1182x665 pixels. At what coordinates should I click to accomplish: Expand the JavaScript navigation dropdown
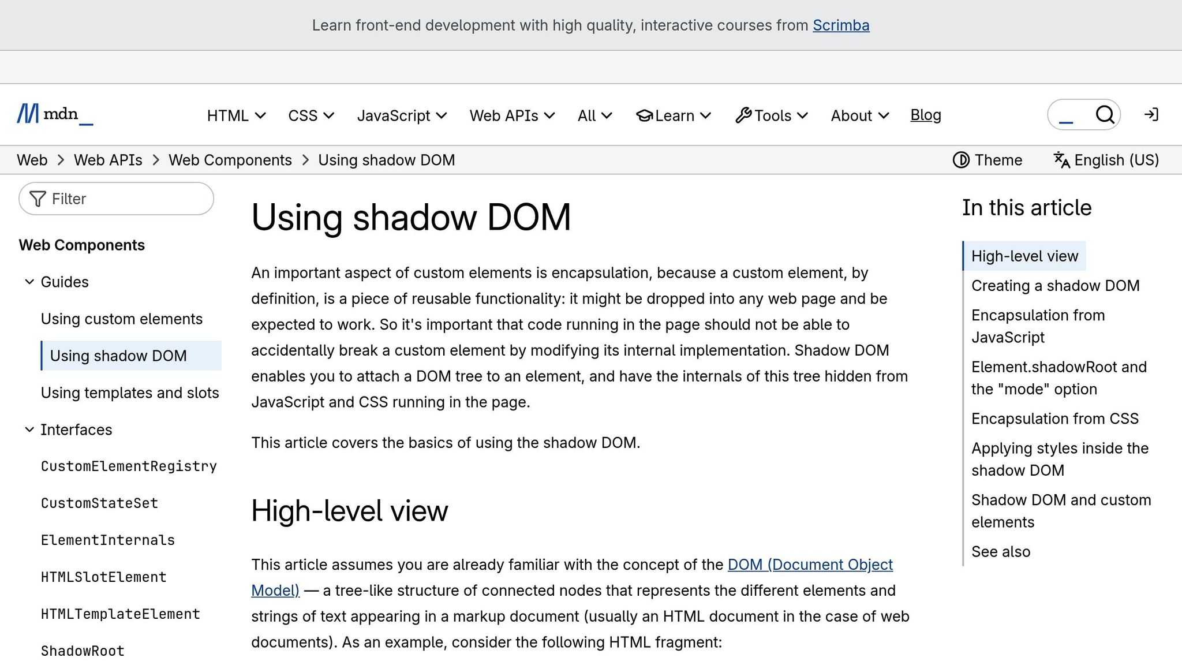pos(402,115)
